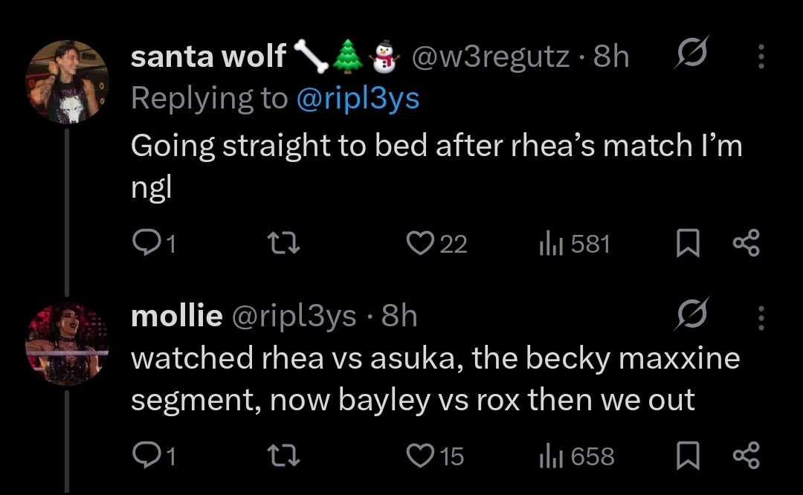Screen dimensions: 803x495
Task: Open the @w3regutz handle
Action: [491, 56]
